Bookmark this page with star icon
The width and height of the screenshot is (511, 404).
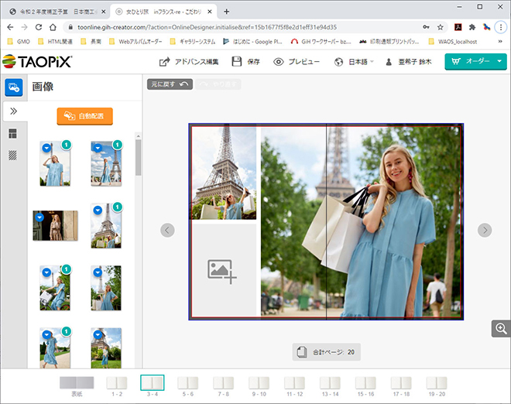click(x=441, y=27)
